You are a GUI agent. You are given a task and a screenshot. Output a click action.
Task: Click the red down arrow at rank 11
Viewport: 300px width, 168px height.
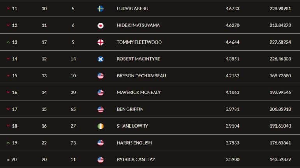click(8, 9)
